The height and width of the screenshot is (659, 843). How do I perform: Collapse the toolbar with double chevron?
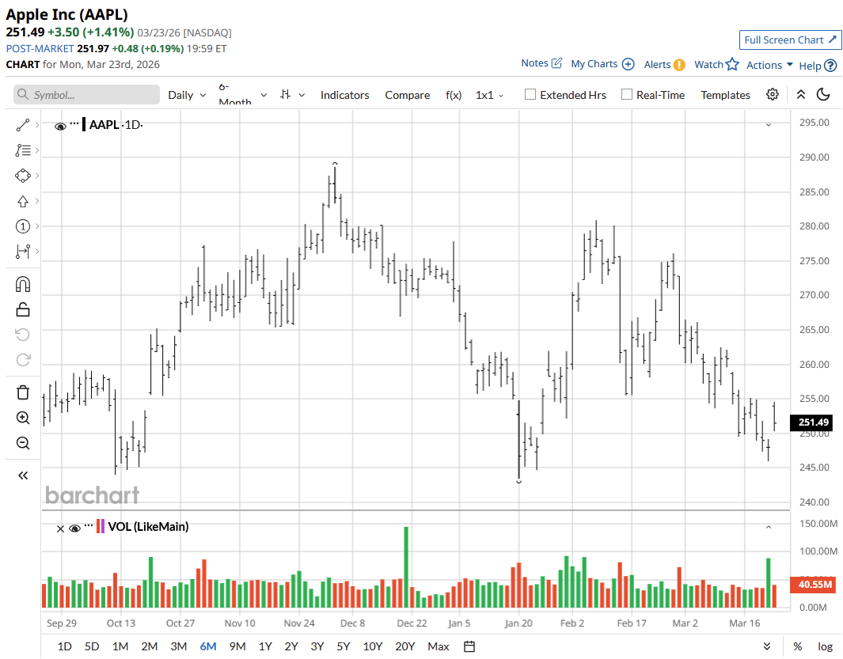tap(800, 95)
